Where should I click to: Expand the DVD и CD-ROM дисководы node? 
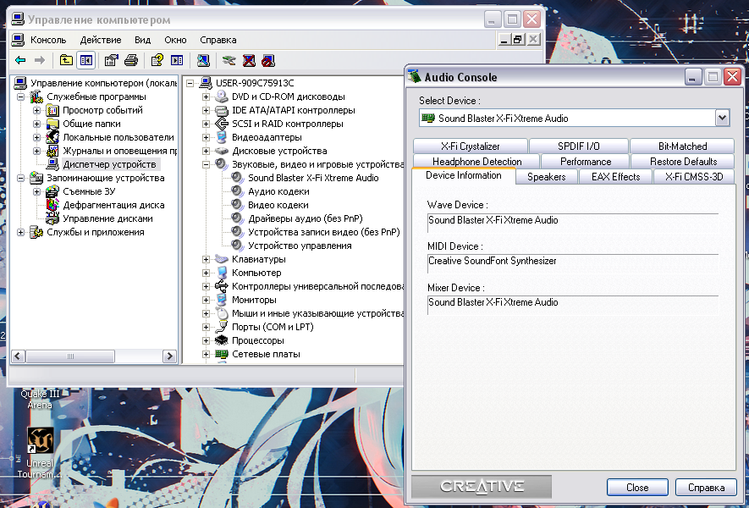coord(206,97)
